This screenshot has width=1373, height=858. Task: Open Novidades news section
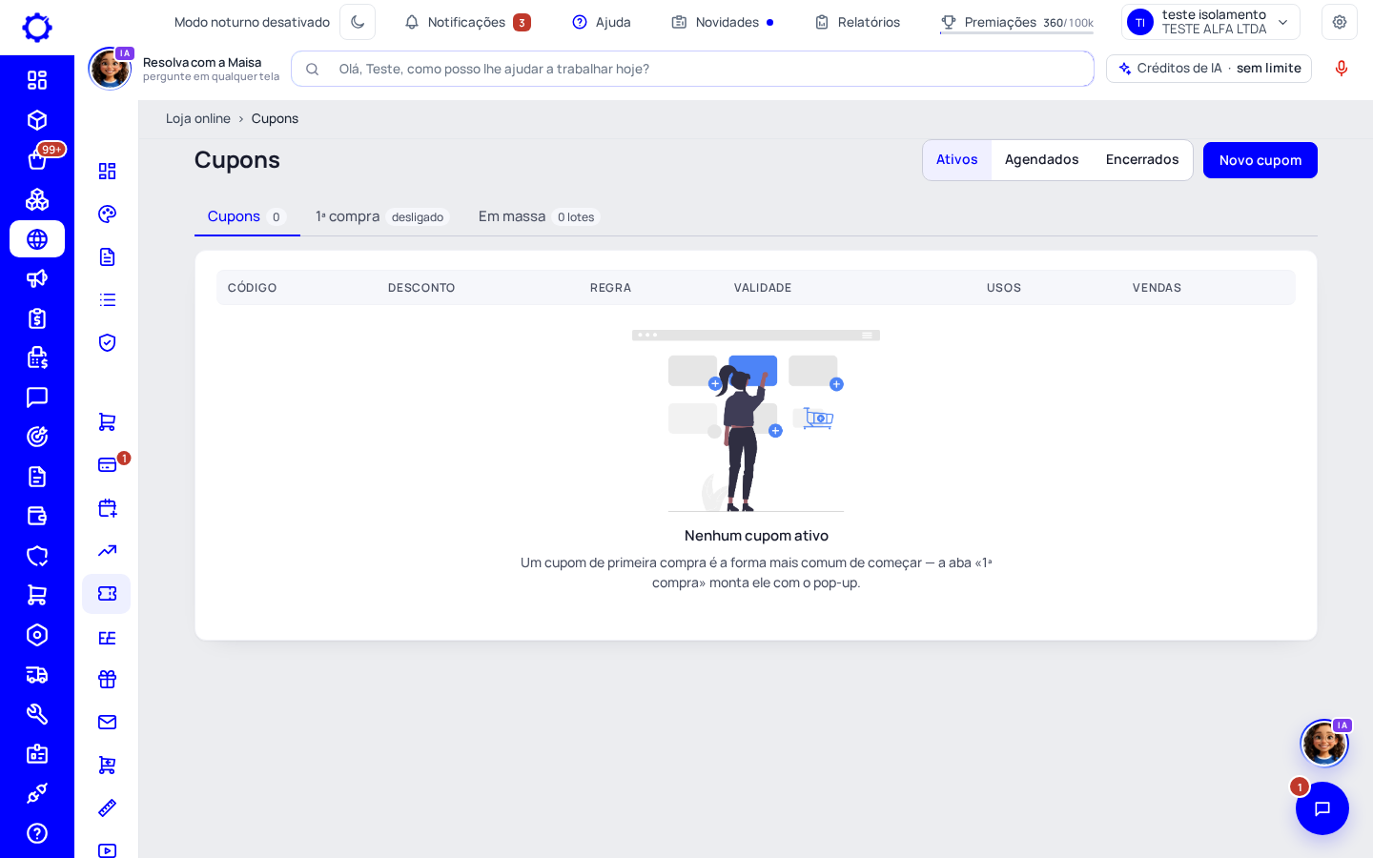tap(723, 22)
